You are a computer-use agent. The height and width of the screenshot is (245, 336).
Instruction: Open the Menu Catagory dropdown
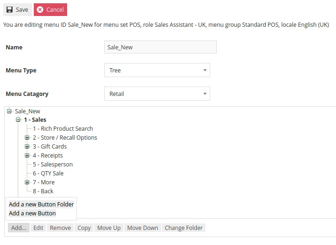pyautogui.click(x=157, y=94)
